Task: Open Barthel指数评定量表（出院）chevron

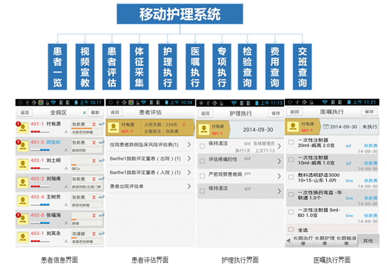Action: pos(189,158)
